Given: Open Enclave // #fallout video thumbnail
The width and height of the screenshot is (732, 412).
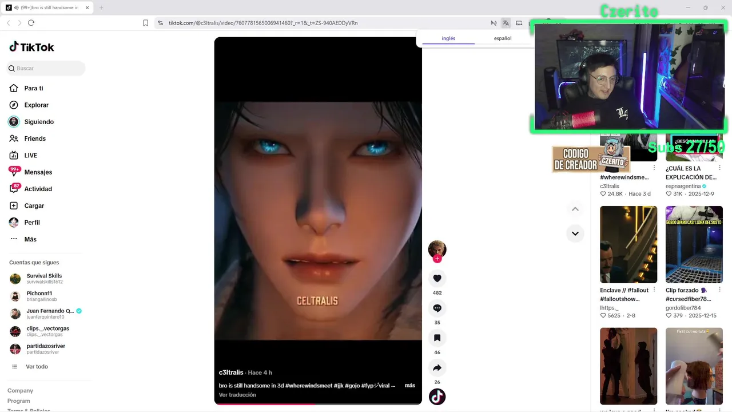Looking at the screenshot, I should (628, 244).
